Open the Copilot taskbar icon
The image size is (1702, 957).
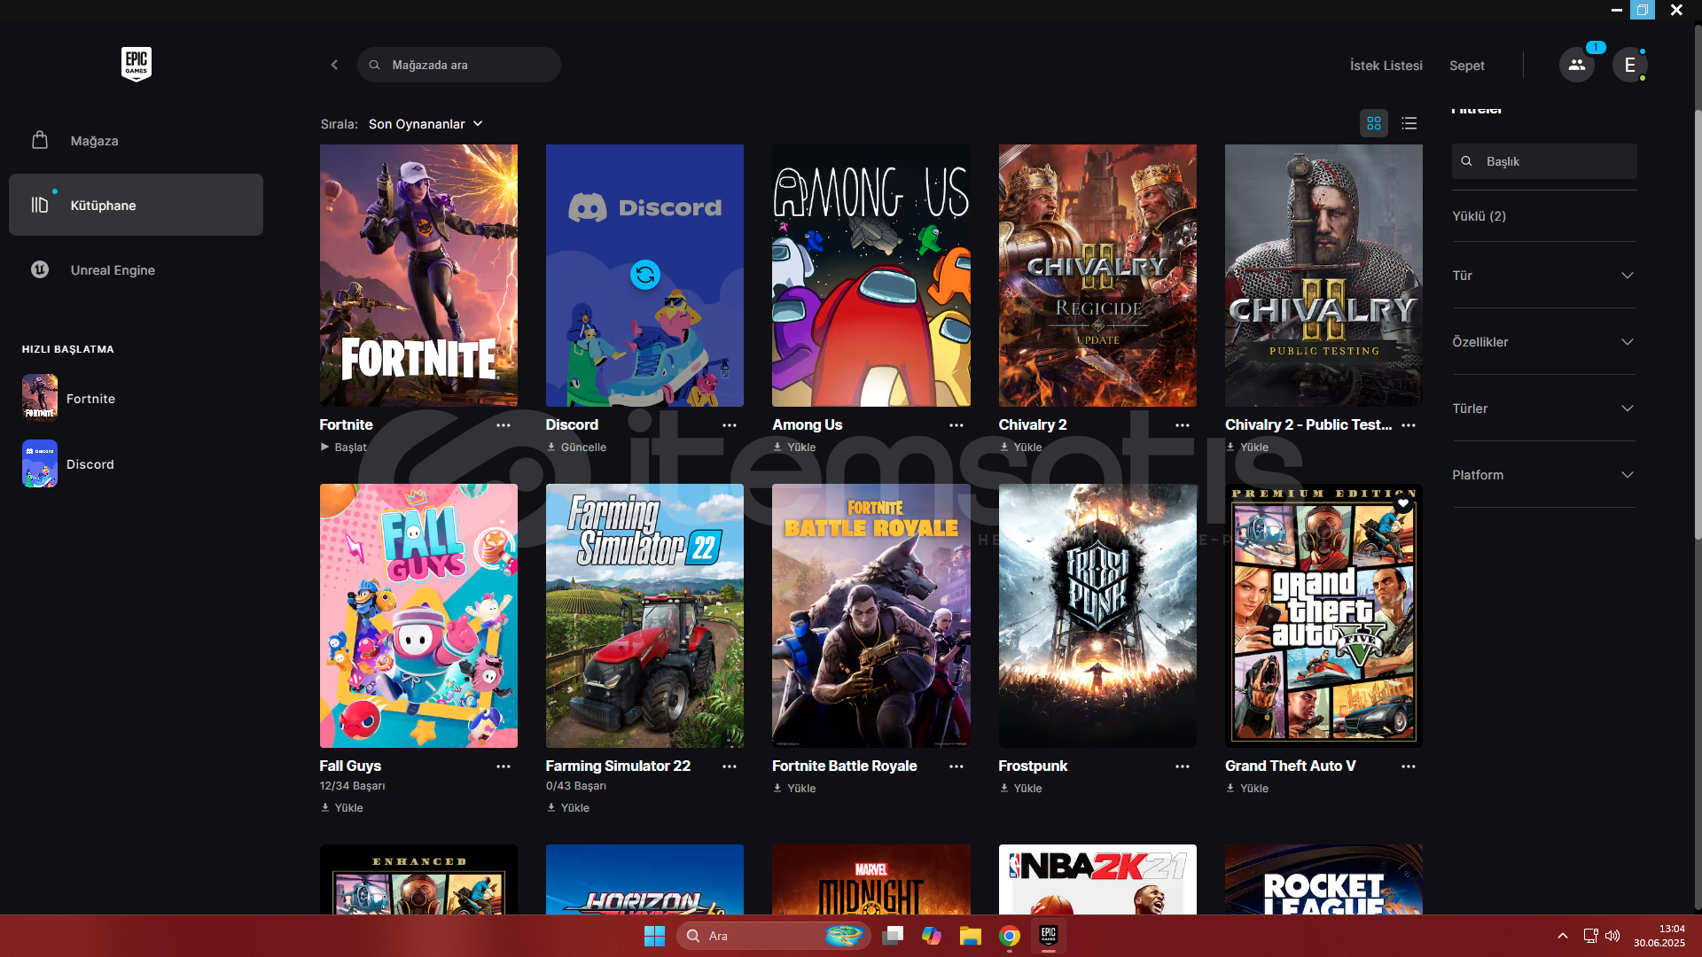(x=931, y=936)
